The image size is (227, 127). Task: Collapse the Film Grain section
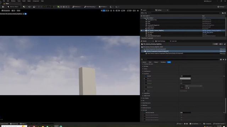pos(142,110)
